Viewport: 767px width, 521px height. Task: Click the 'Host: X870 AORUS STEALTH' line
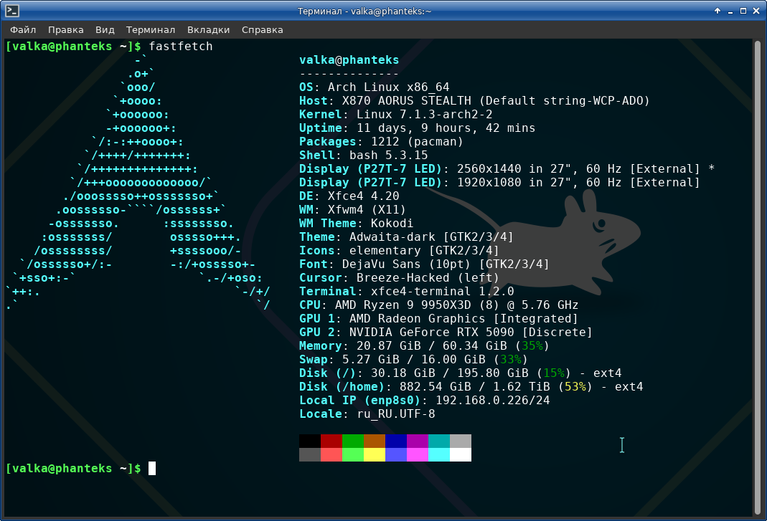tap(474, 100)
